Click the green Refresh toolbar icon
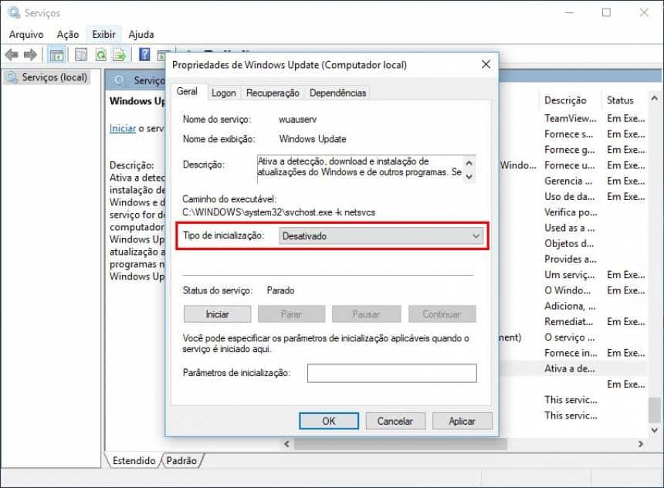 [x=101, y=55]
